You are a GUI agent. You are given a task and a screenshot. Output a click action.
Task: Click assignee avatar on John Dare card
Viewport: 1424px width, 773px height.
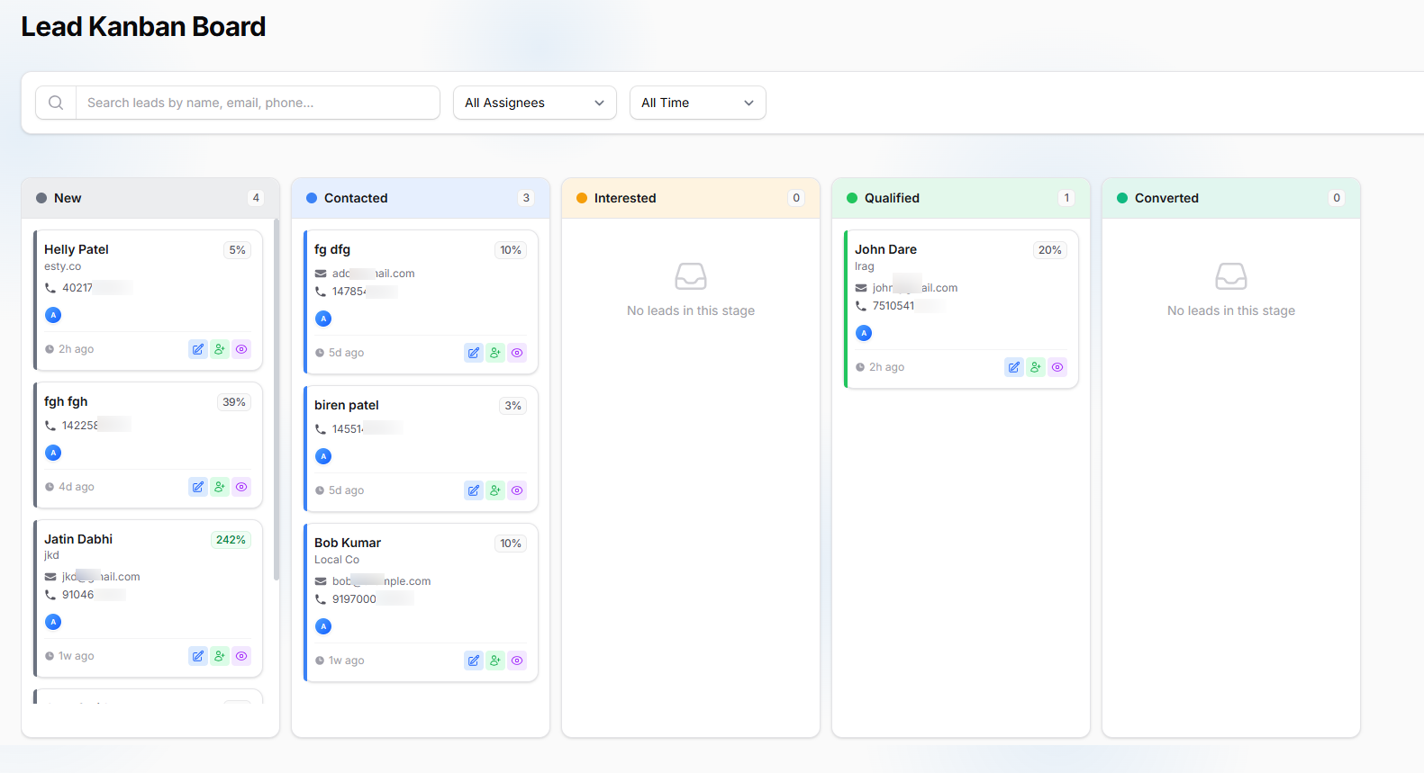[x=864, y=333]
